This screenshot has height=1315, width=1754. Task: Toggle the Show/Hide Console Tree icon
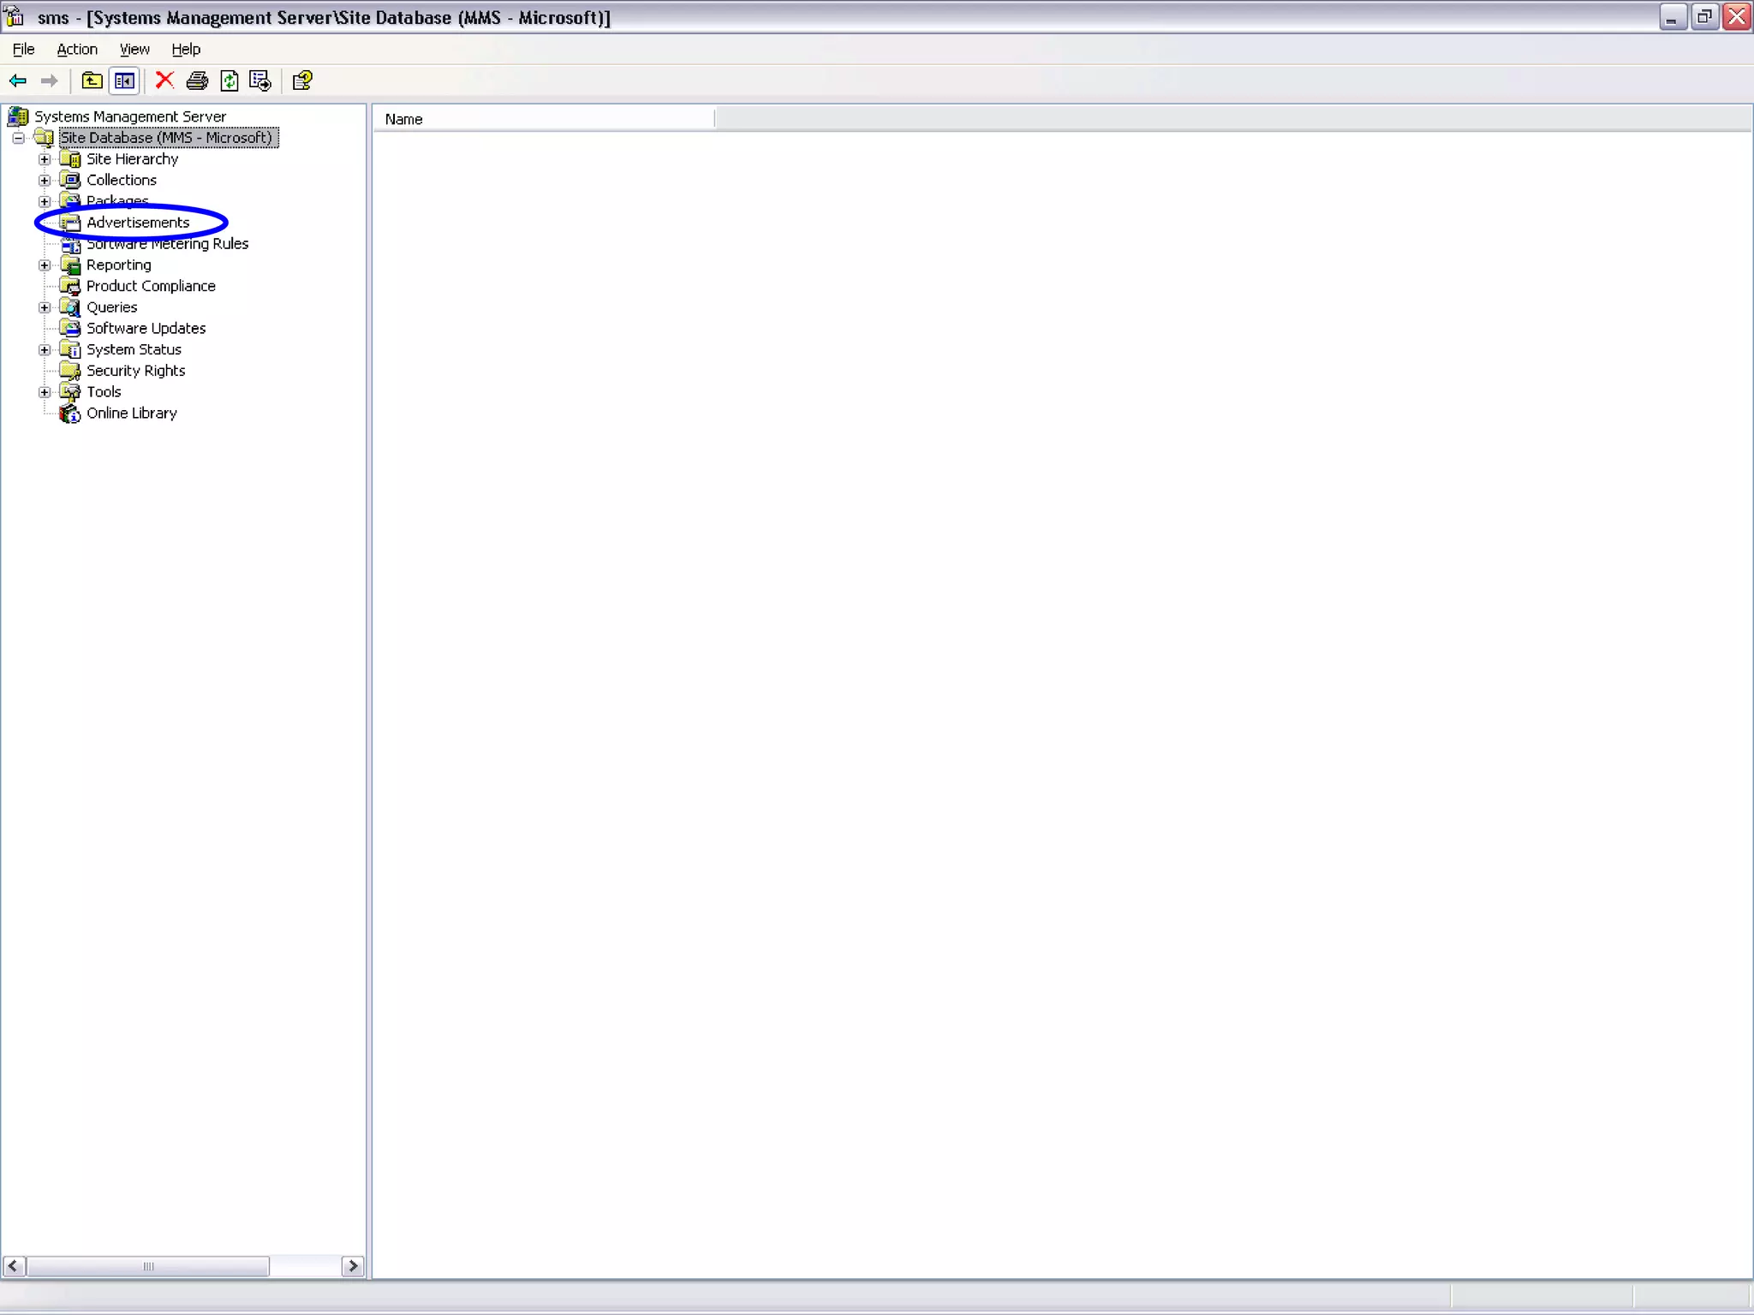click(x=124, y=80)
